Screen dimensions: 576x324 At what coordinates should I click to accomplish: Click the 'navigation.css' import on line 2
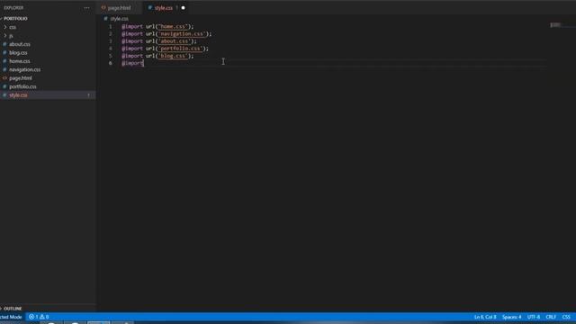(x=182, y=34)
